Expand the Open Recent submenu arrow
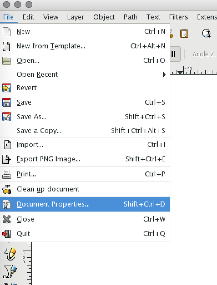Viewport: 217px width, 285px height. pyautogui.click(x=164, y=75)
